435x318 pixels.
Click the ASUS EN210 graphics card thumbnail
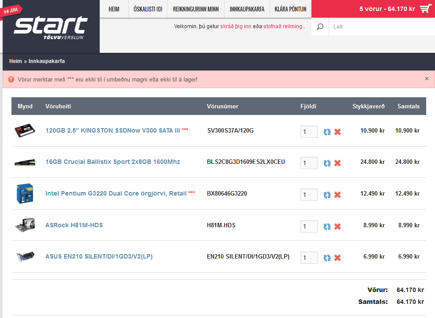25,257
